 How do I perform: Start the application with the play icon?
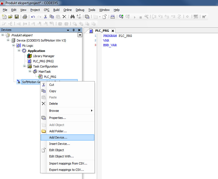pos(135,17)
